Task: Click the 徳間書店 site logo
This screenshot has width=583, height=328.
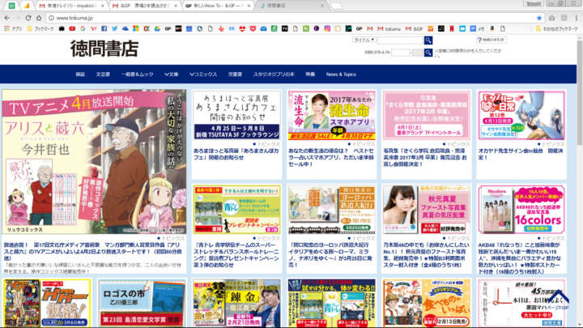Action: (104, 49)
